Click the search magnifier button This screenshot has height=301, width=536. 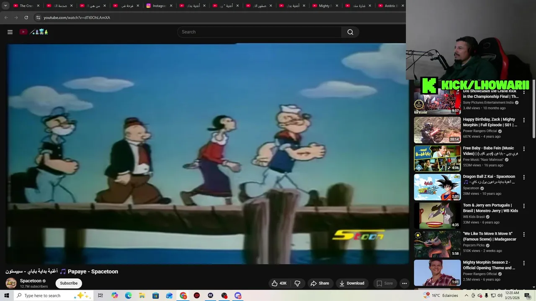point(350,32)
